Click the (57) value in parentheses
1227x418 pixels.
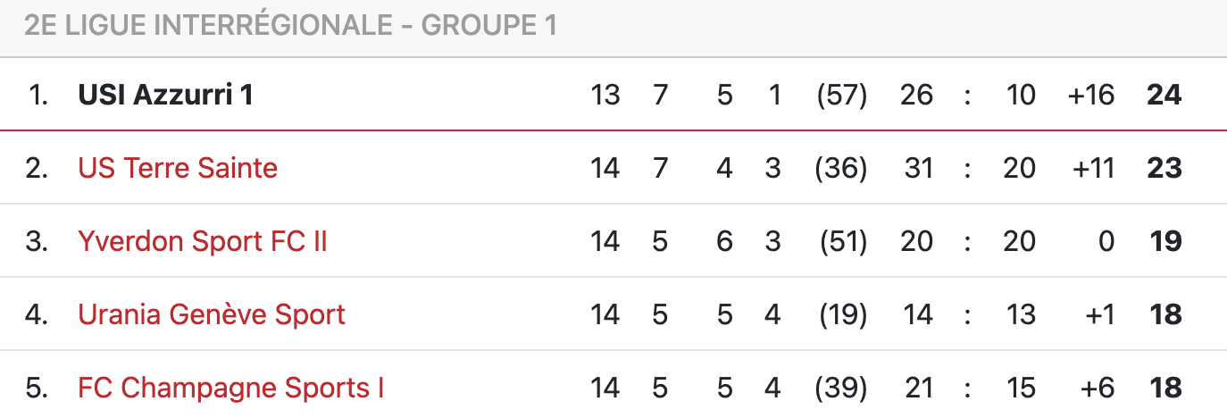click(842, 95)
